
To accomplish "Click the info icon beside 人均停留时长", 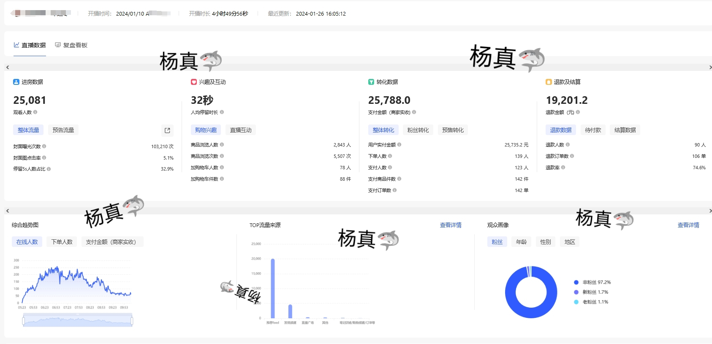I will coord(222,112).
